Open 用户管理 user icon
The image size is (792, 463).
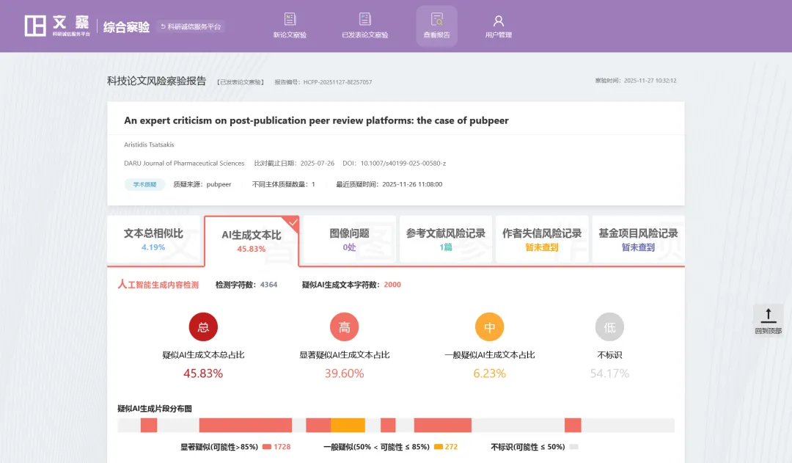click(499, 21)
